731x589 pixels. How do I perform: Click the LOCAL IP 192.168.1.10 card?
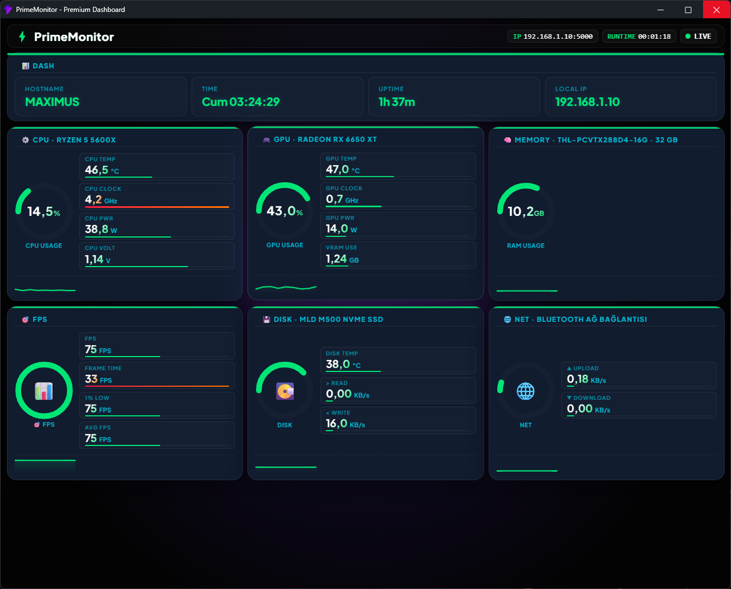[x=631, y=97]
